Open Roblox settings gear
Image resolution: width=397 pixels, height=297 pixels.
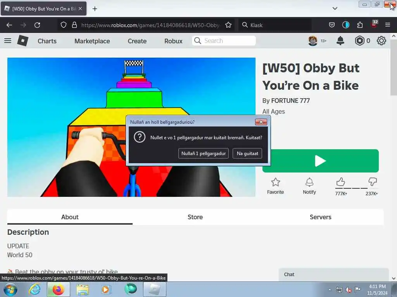[x=381, y=41]
